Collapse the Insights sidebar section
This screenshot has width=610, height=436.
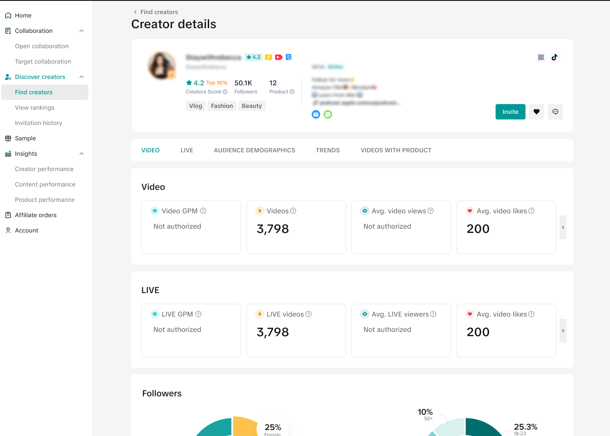point(82,154)
